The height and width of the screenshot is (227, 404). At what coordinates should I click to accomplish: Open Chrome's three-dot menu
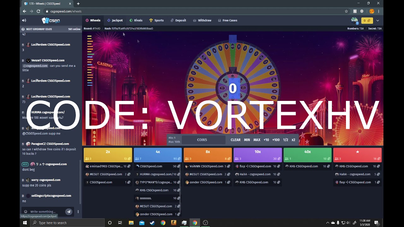point(378,11)
